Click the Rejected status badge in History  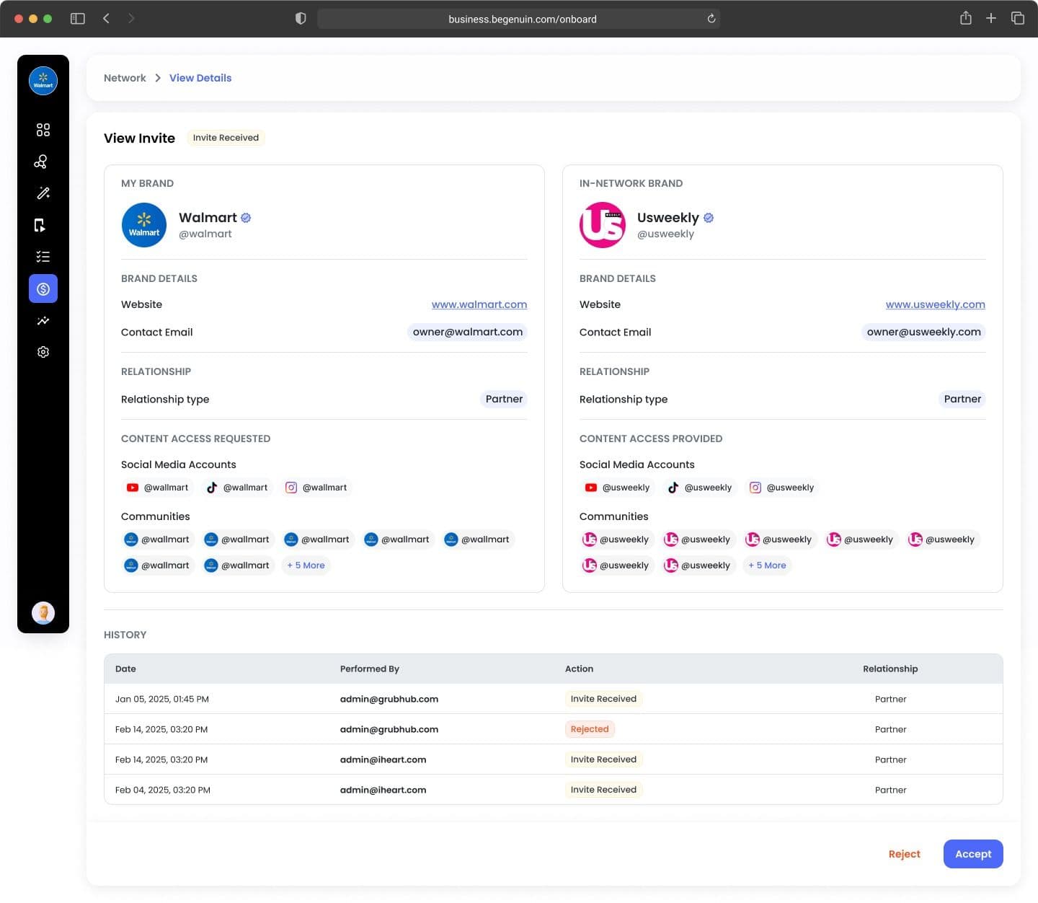pos(590,729)
